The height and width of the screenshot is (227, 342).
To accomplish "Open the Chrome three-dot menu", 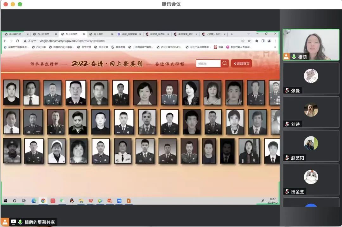I will point(275,41).
